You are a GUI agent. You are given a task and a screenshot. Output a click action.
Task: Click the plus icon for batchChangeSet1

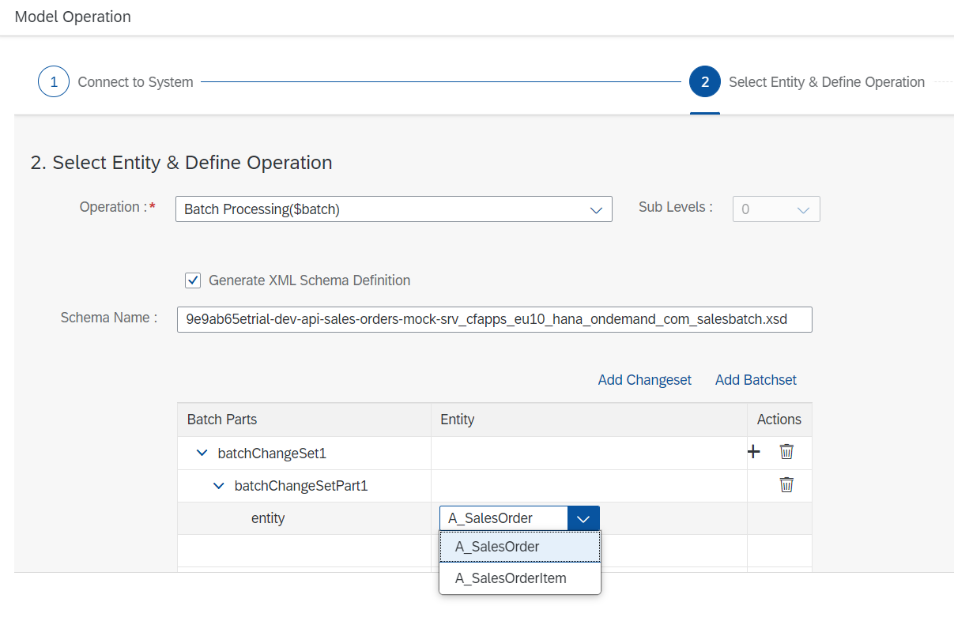pos(754,452)
